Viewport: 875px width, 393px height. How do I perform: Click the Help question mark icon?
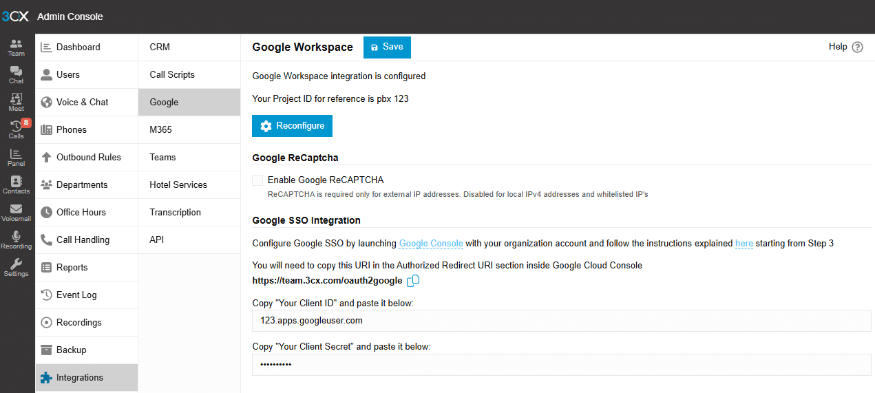point(857,47)
